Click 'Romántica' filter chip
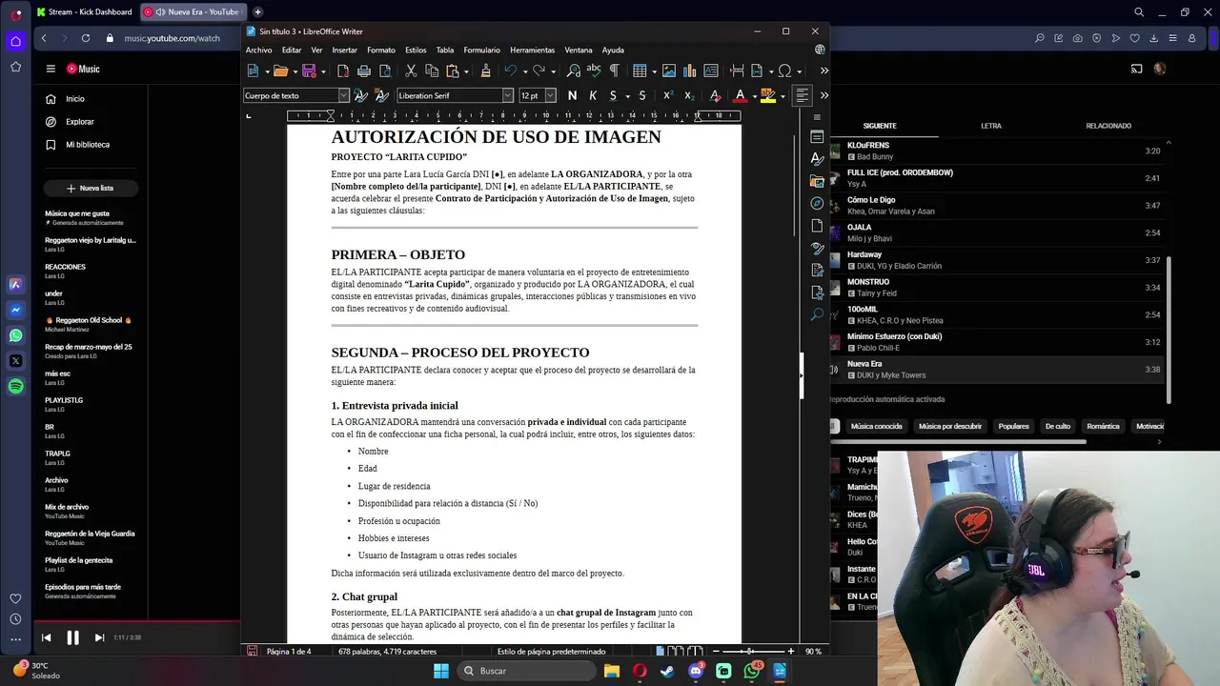Viewport: 1220px width, 686px height. [x=1103, y=426]
